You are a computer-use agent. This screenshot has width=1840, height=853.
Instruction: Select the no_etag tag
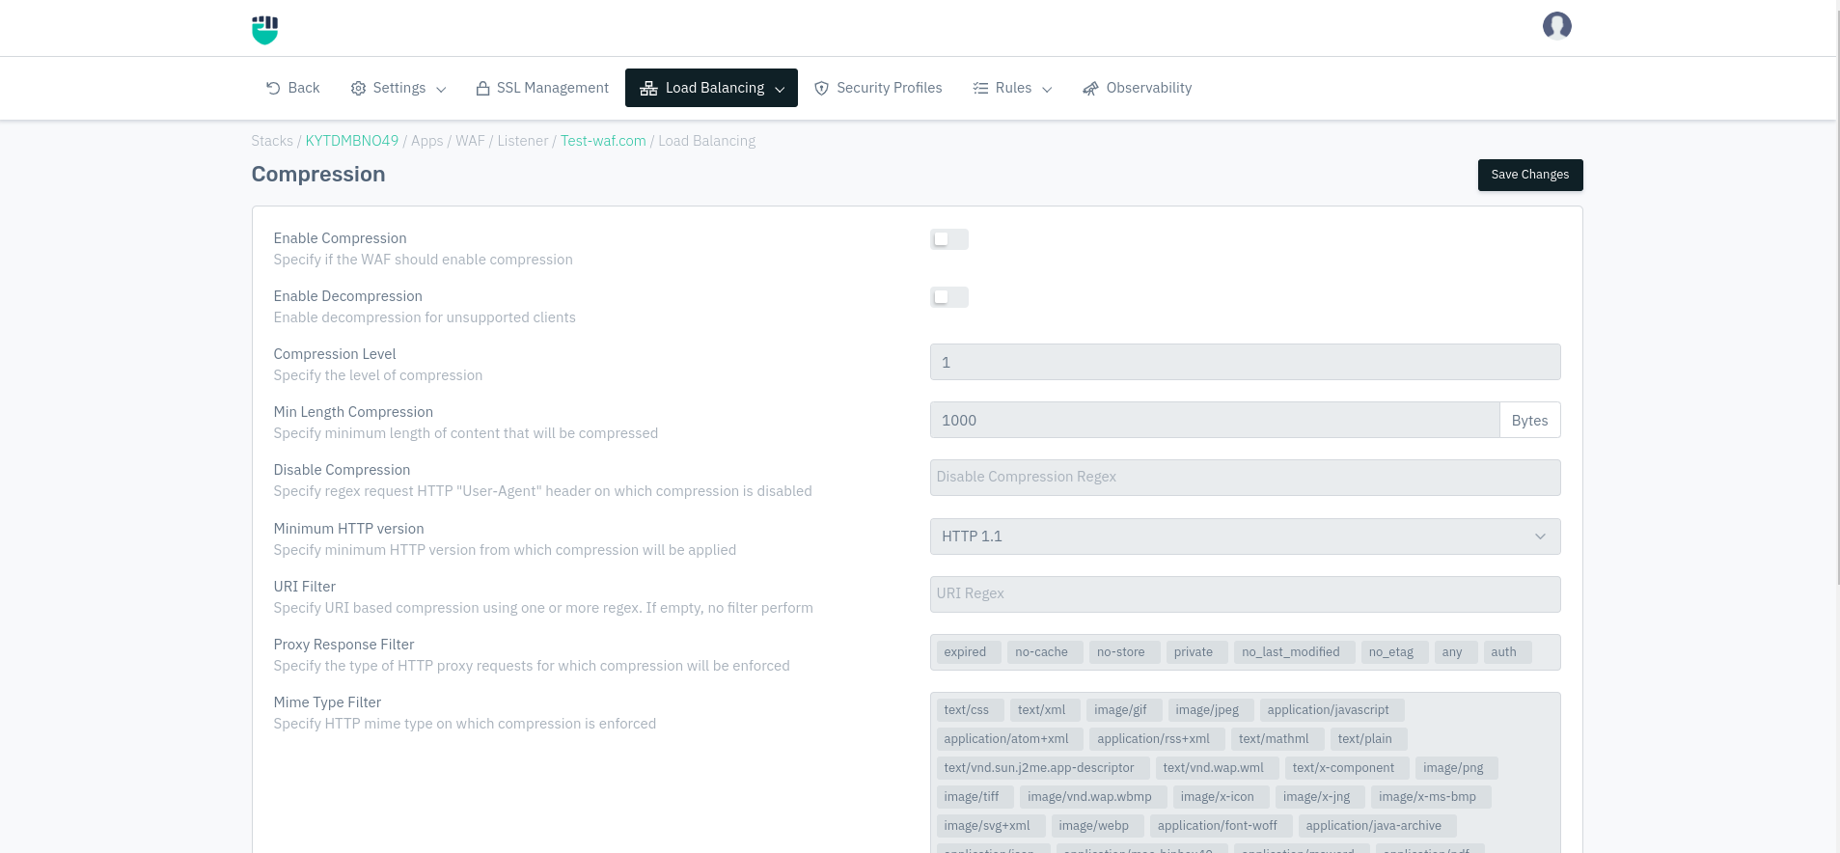tap(1394, 652)
